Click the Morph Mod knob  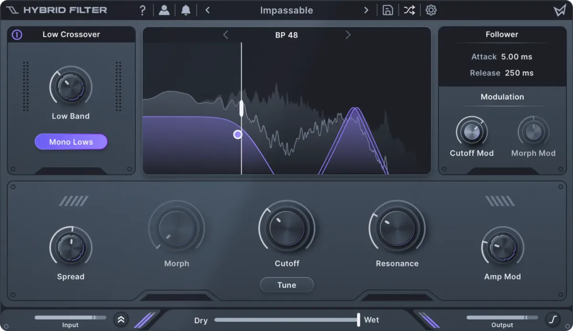tap(533, 131)
